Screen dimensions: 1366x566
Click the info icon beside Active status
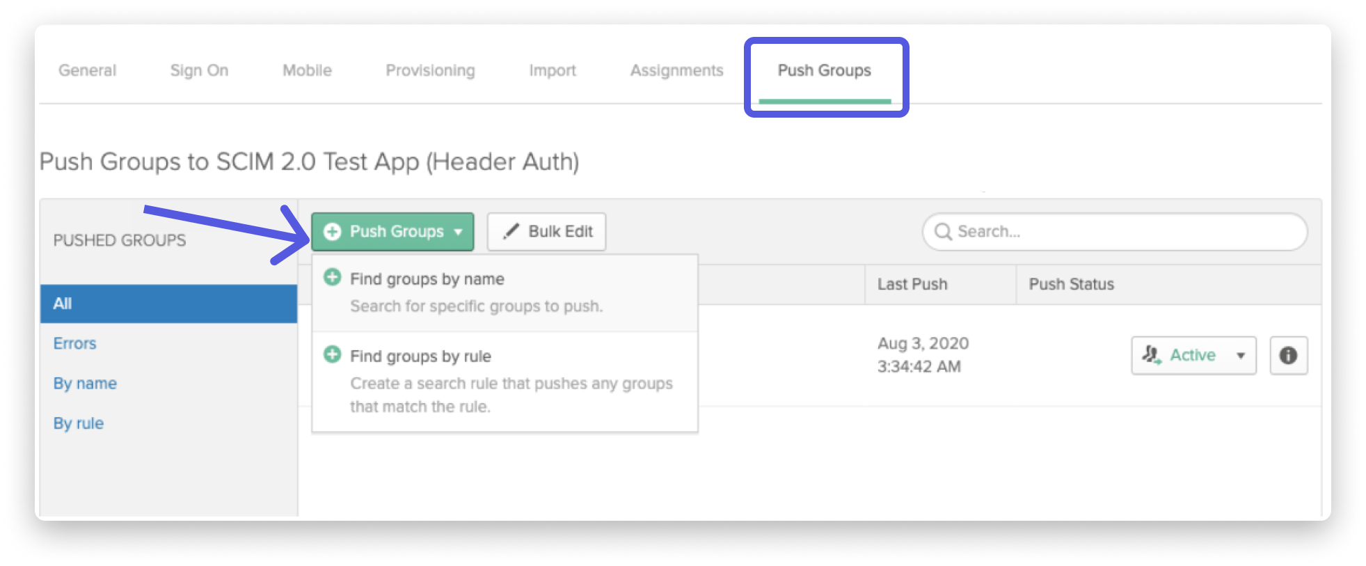(x=1288, y=356)
